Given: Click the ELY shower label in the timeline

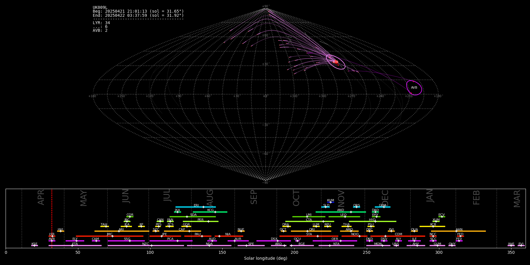Looking at the screenshot, I should tap(75, 239).
